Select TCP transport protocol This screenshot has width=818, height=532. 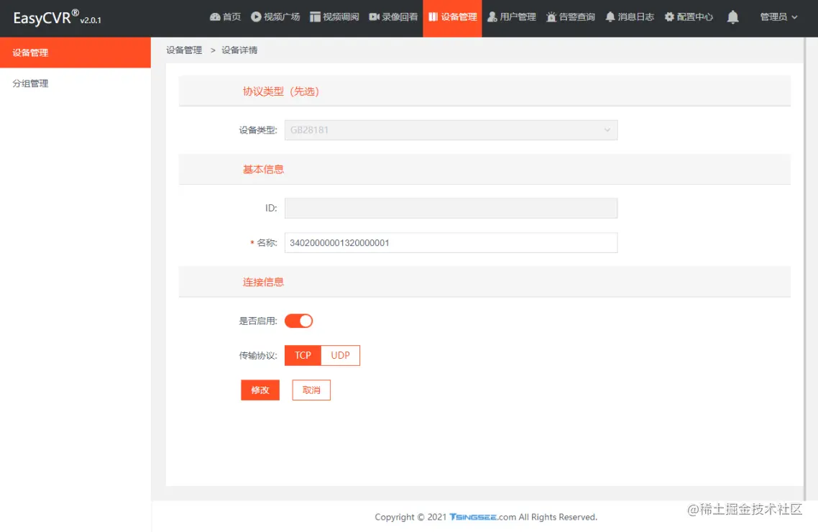(x=303, y=355)
